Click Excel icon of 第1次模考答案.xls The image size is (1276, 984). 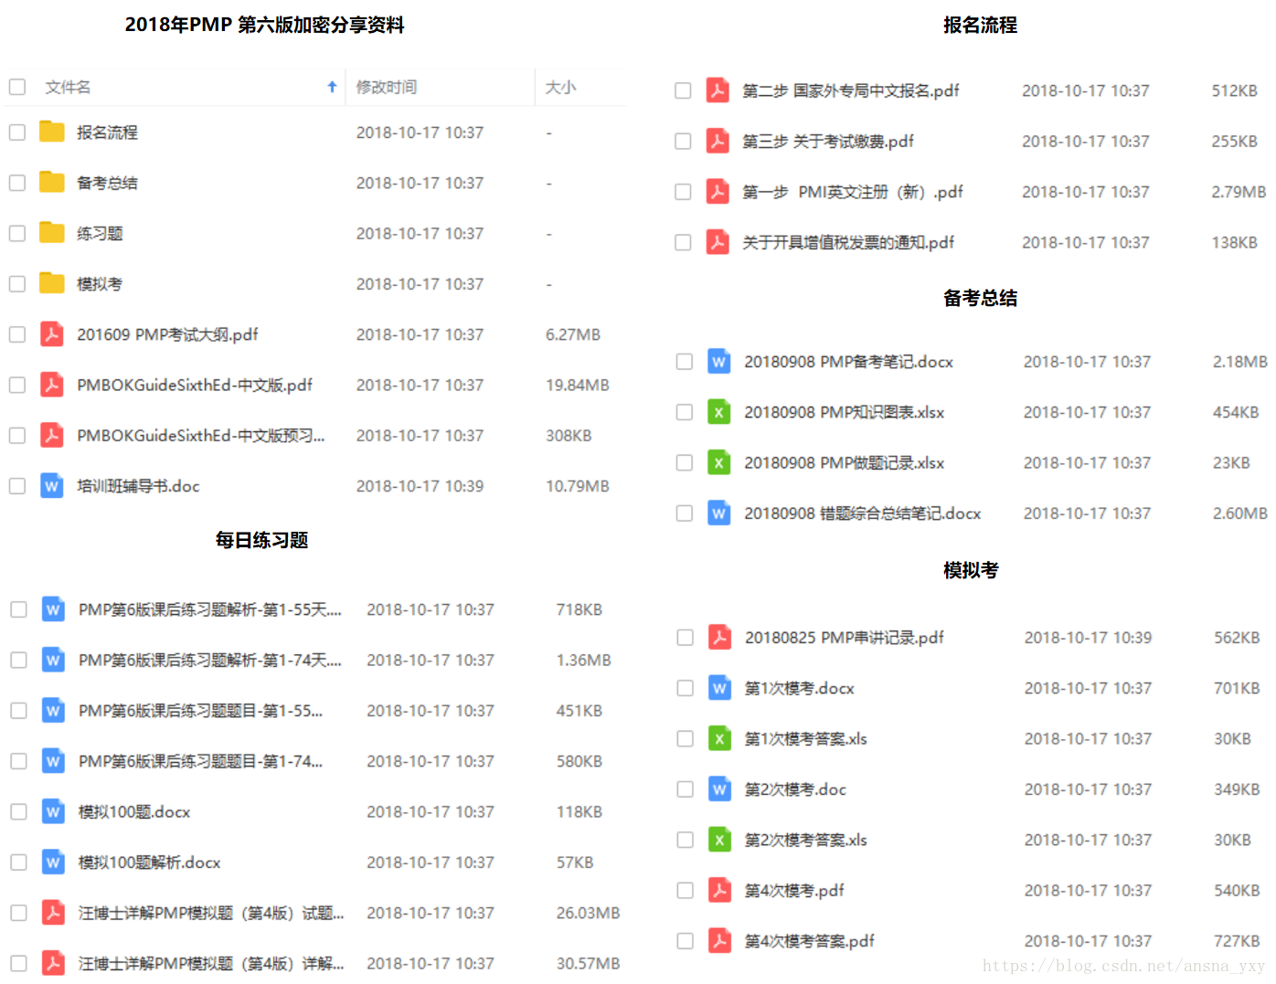point(720,738)
